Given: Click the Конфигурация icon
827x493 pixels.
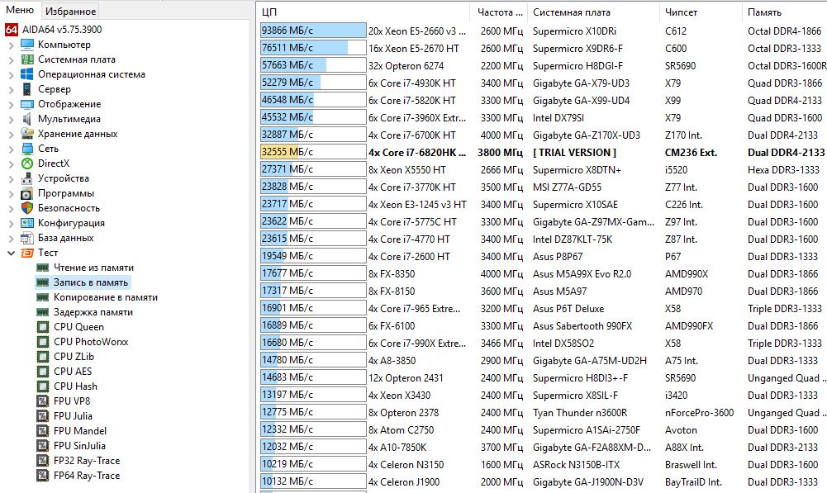Looking at the screenshot, I should [27, 222].
